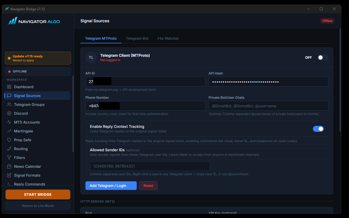This screenshot has height=218, width=349.
Task: Click the Offline badge in the header
Action: [x=327, y=21]
